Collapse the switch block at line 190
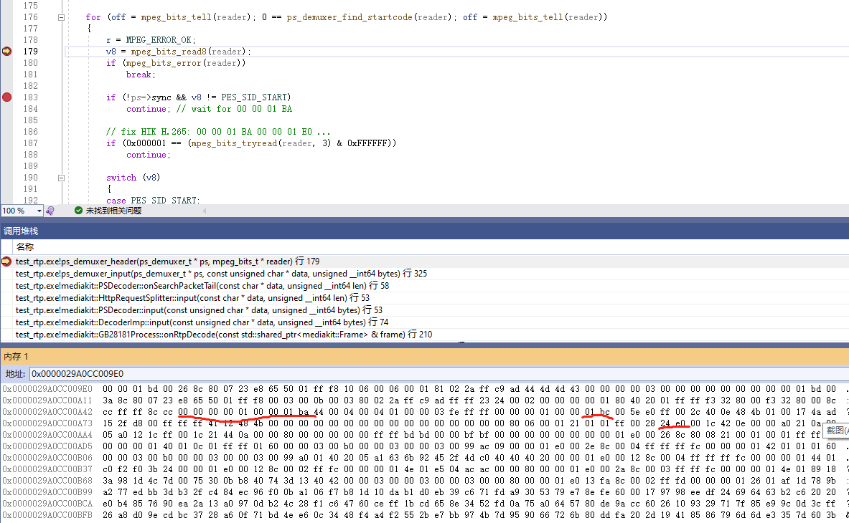849x523 pixels. 61,178
